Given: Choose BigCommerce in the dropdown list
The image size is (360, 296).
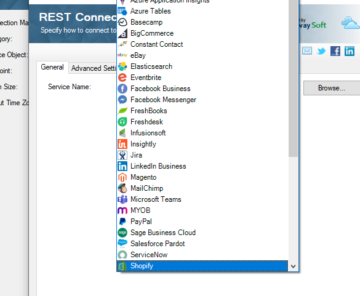Looking at the screenshot, I should tap(202, 33).
